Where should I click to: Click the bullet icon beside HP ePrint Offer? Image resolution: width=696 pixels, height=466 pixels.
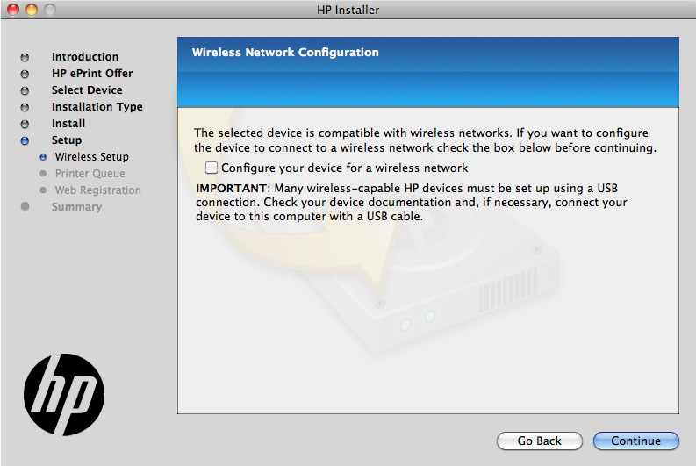click(25, 74)
